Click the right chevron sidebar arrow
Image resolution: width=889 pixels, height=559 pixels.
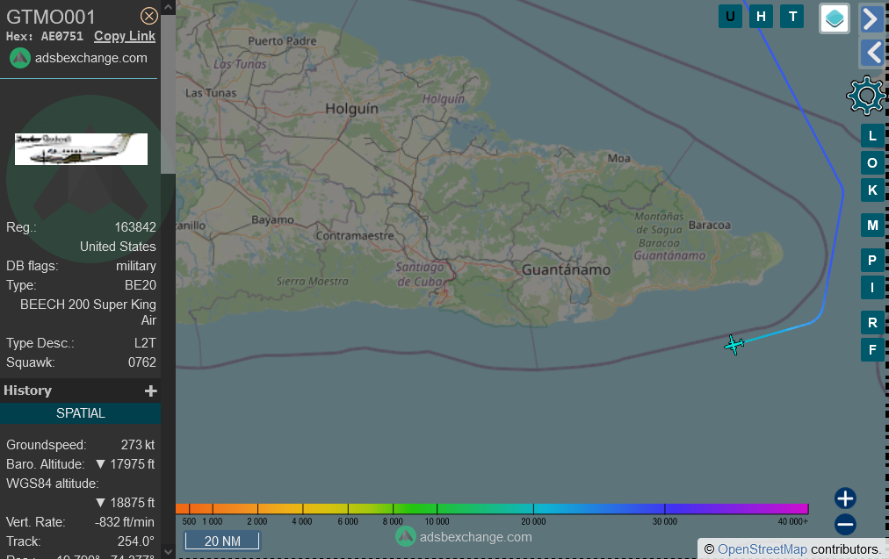click(871, 18)
